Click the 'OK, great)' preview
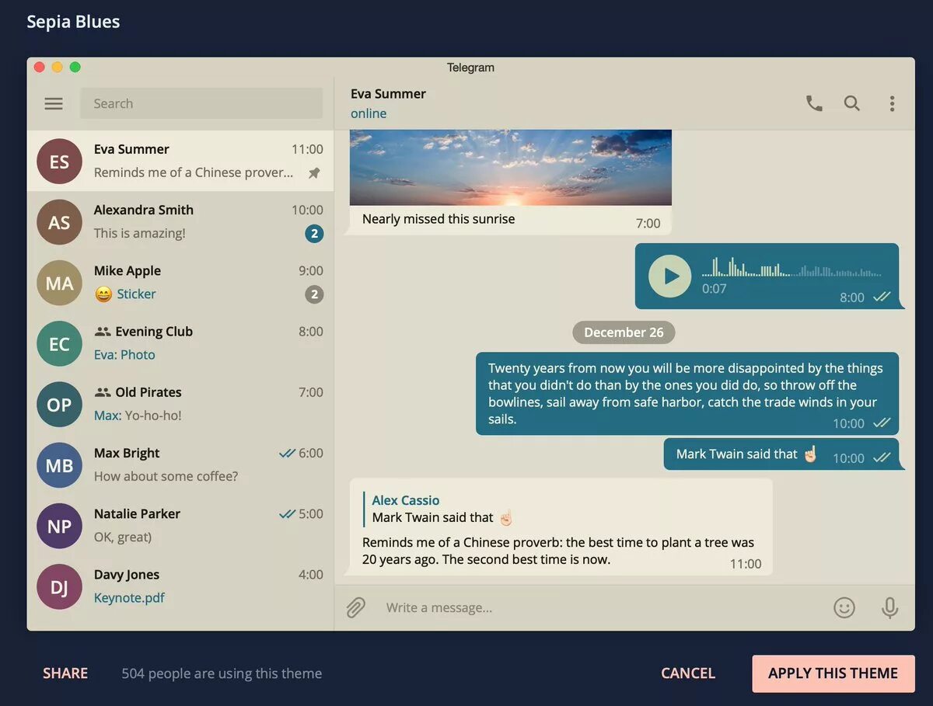 pyautogui.click(x=123, y=537)
